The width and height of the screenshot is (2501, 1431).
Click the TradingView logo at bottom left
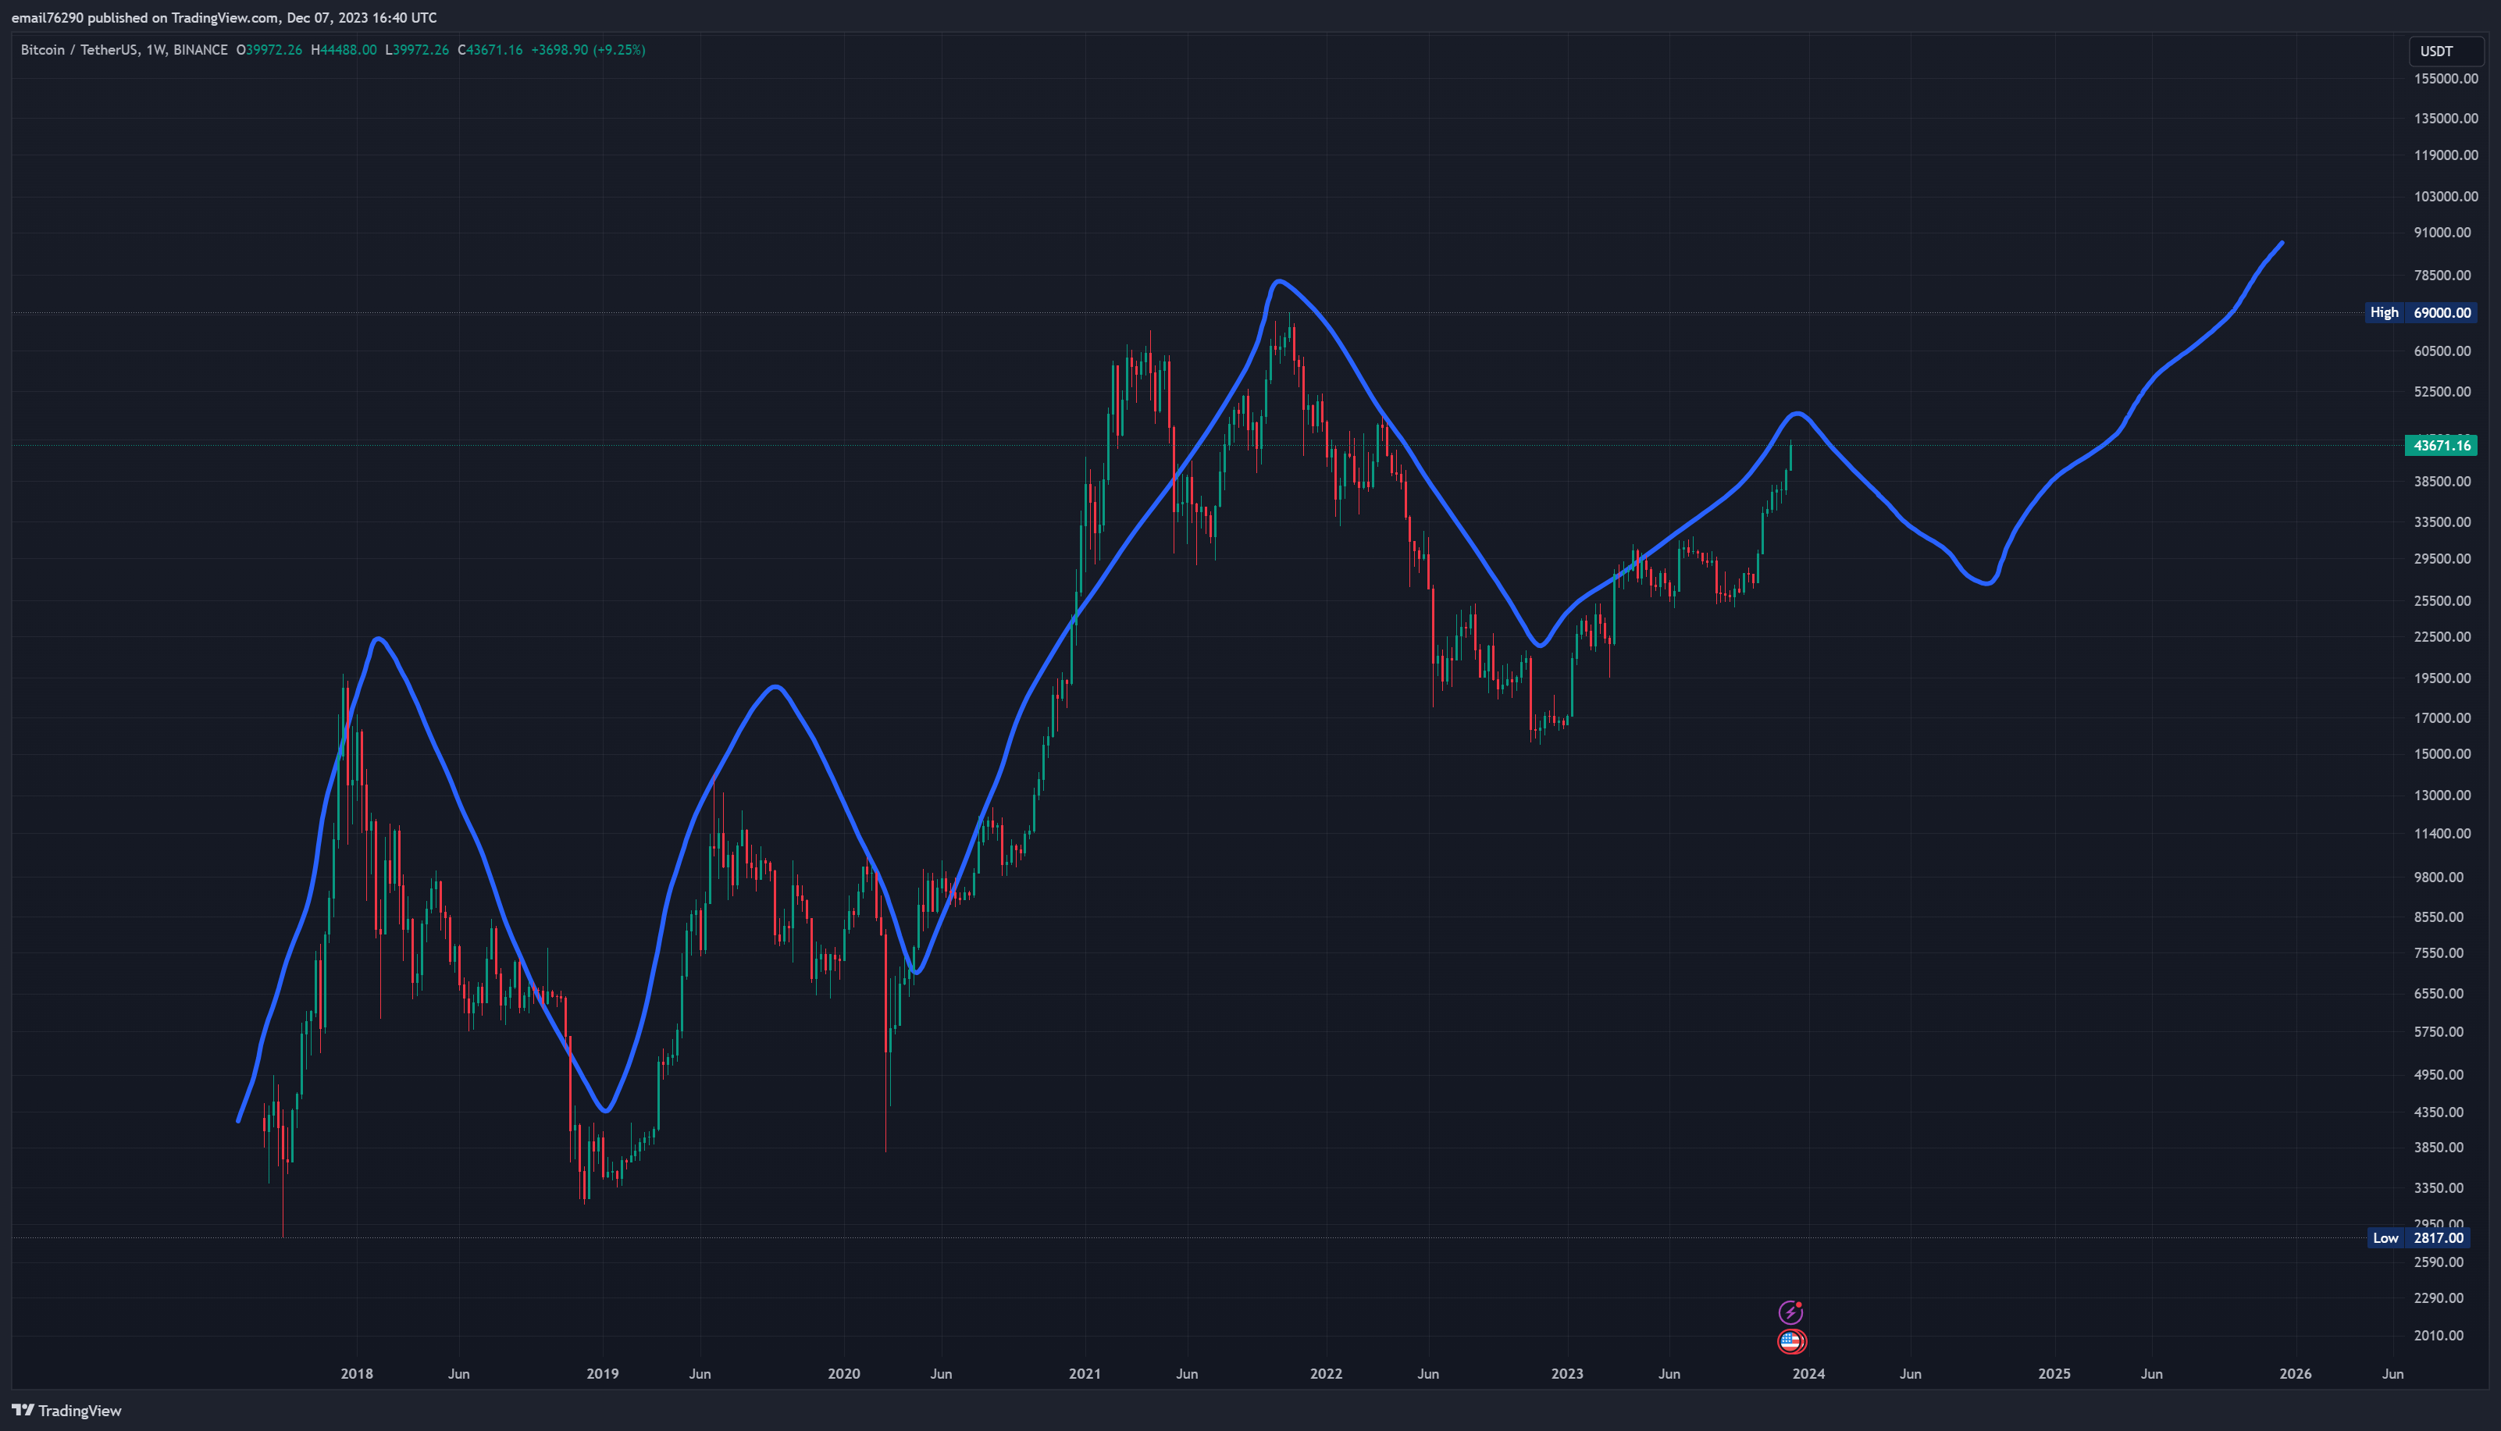click(67, 1411)
